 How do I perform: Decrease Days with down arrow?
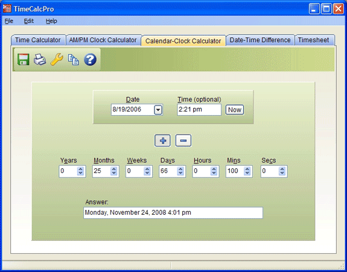tap(180, 173)
